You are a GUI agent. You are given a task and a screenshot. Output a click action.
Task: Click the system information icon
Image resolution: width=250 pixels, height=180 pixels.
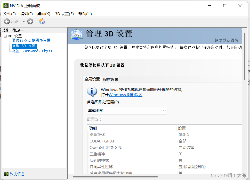[6, 174]
